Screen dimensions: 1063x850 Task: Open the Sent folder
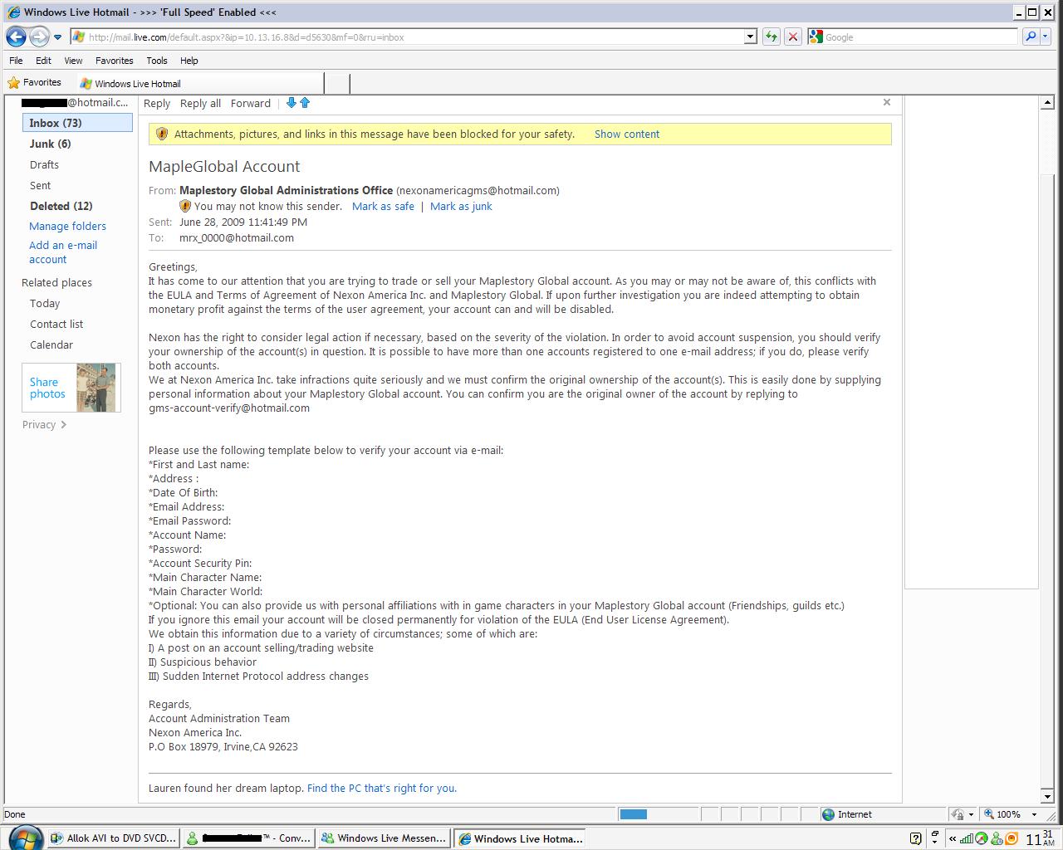[40, 185]
